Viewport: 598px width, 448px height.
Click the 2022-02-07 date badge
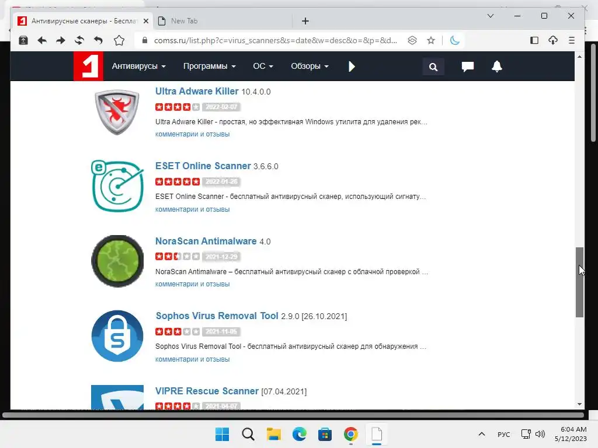221,107
